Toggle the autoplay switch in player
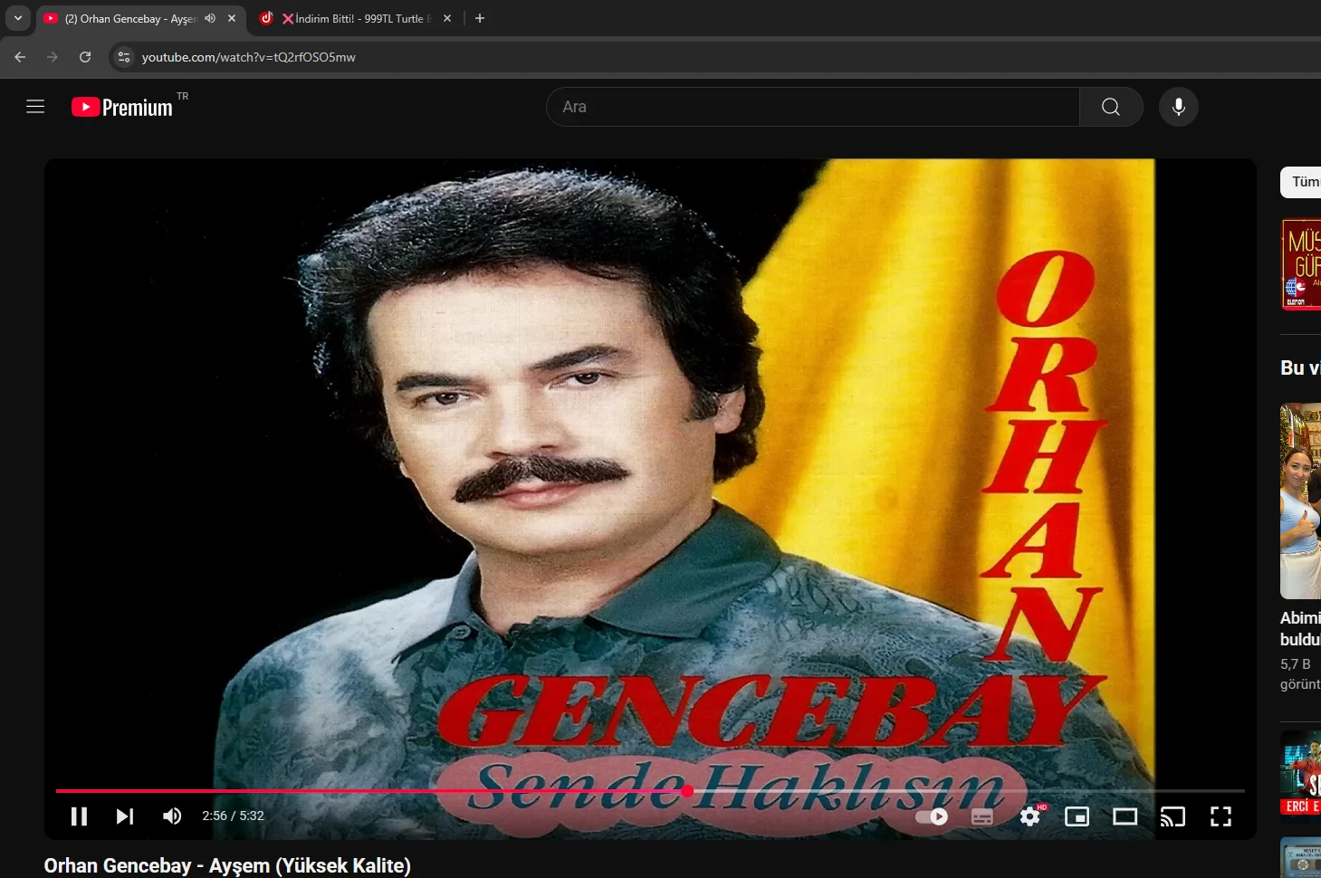Screen dimensions: 1321x878 click(x=932, y=816)
